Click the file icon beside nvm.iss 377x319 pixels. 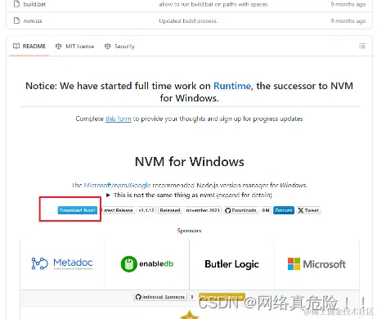pyautogui.click(x=16, y=20)
